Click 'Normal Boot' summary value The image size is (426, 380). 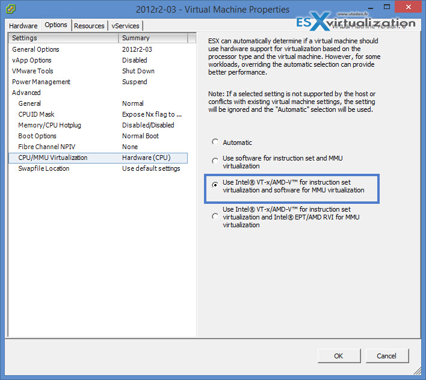pyautogui.click(x=140, y=136)
